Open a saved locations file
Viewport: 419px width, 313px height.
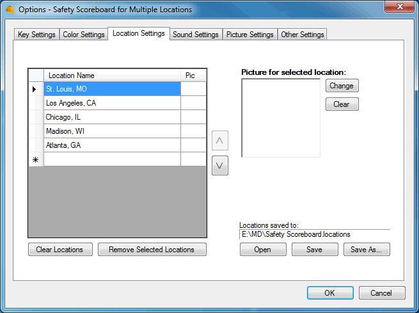tap(263, 250)
